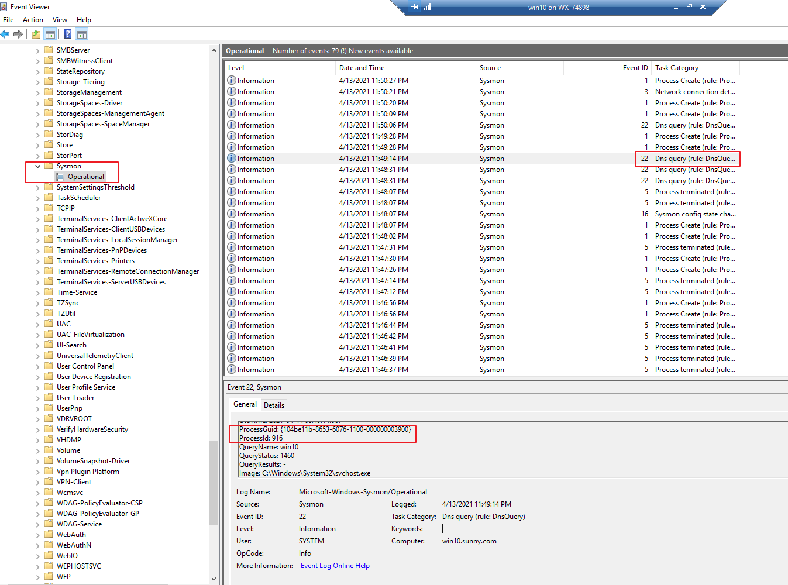
Task: Select the Operational log under Sysmon
Action: pyautogui.click(x=87, y=176)
